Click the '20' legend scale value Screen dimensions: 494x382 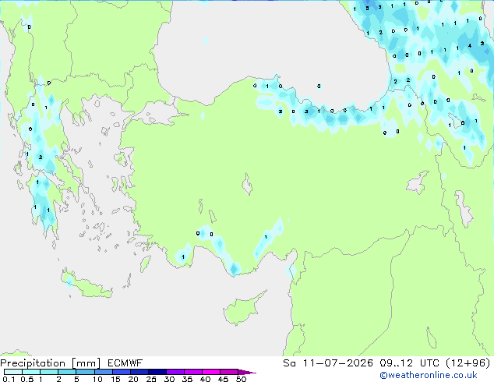point(133,379)
